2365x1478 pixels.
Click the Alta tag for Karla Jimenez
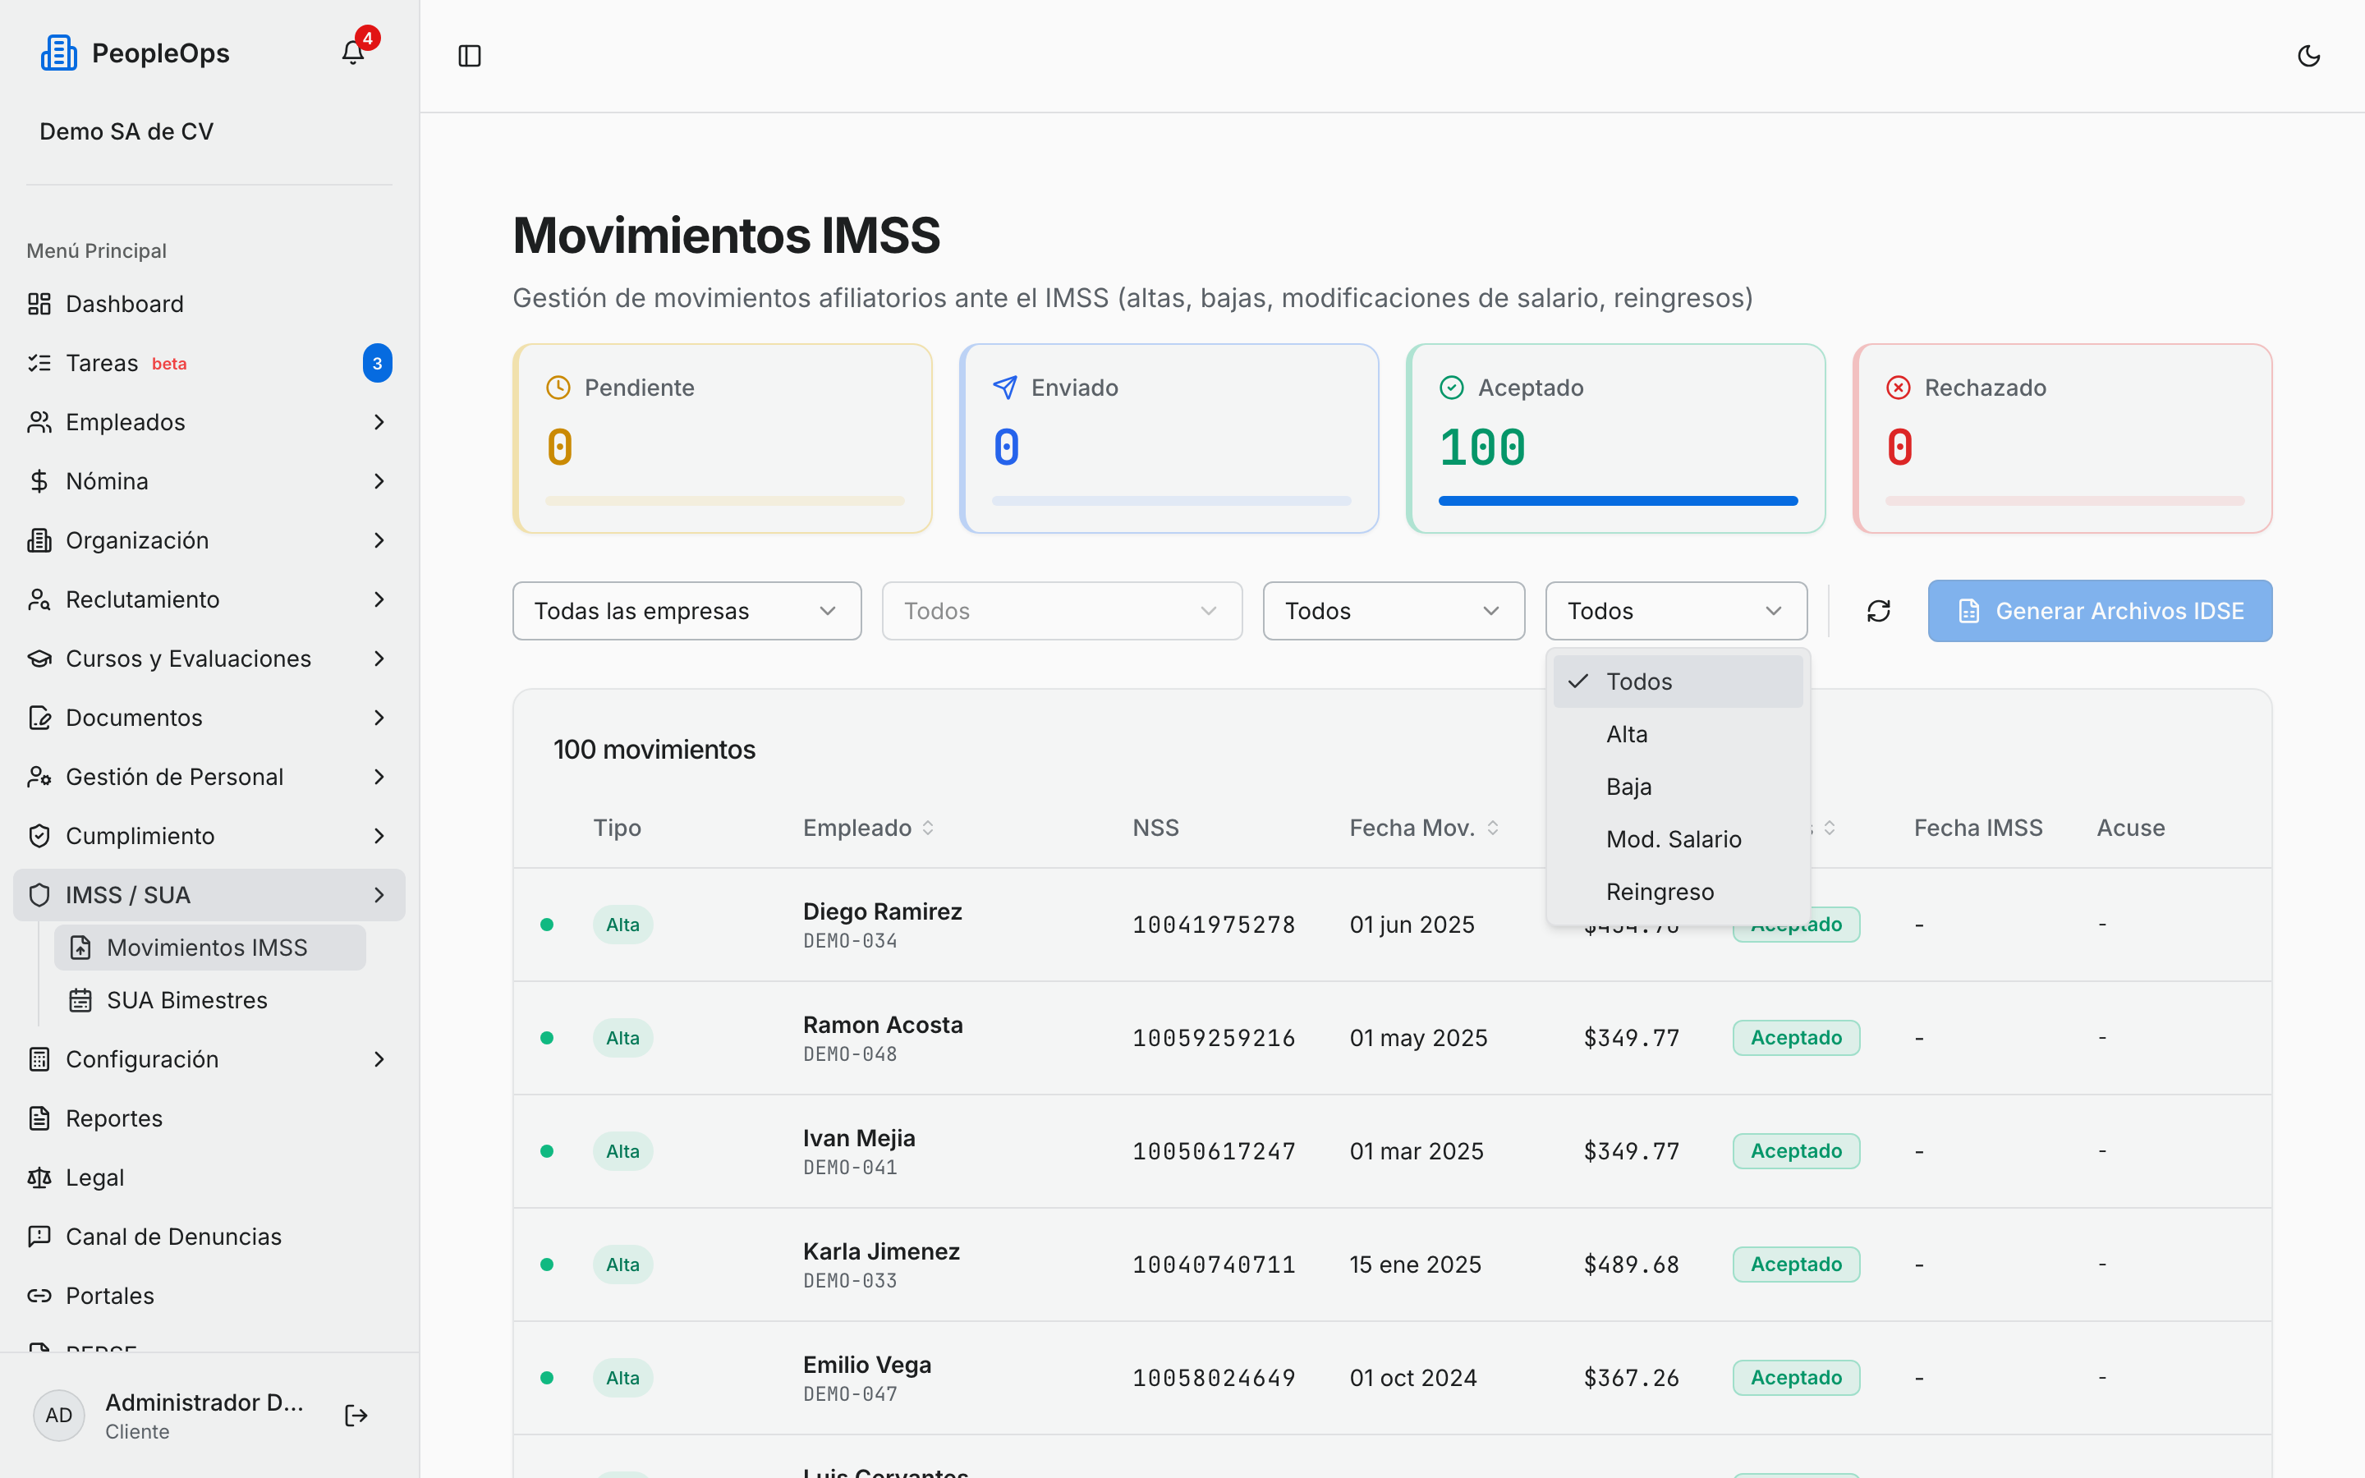tap(622, 1265)
